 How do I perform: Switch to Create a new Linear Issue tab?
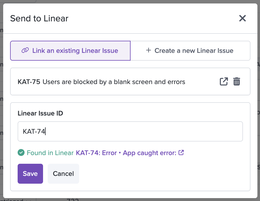pos(190,51)
